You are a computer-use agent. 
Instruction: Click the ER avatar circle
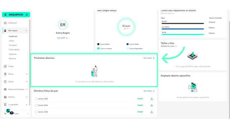click(x=63, y=25)
